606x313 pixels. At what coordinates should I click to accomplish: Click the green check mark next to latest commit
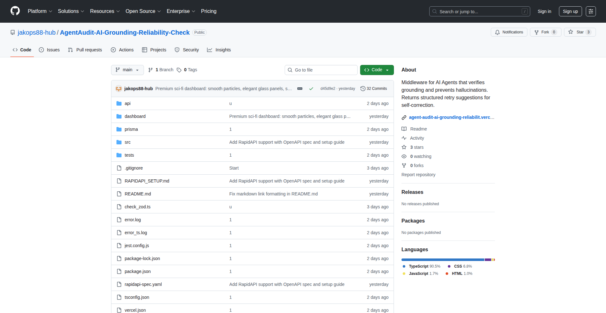pos(311,89)
